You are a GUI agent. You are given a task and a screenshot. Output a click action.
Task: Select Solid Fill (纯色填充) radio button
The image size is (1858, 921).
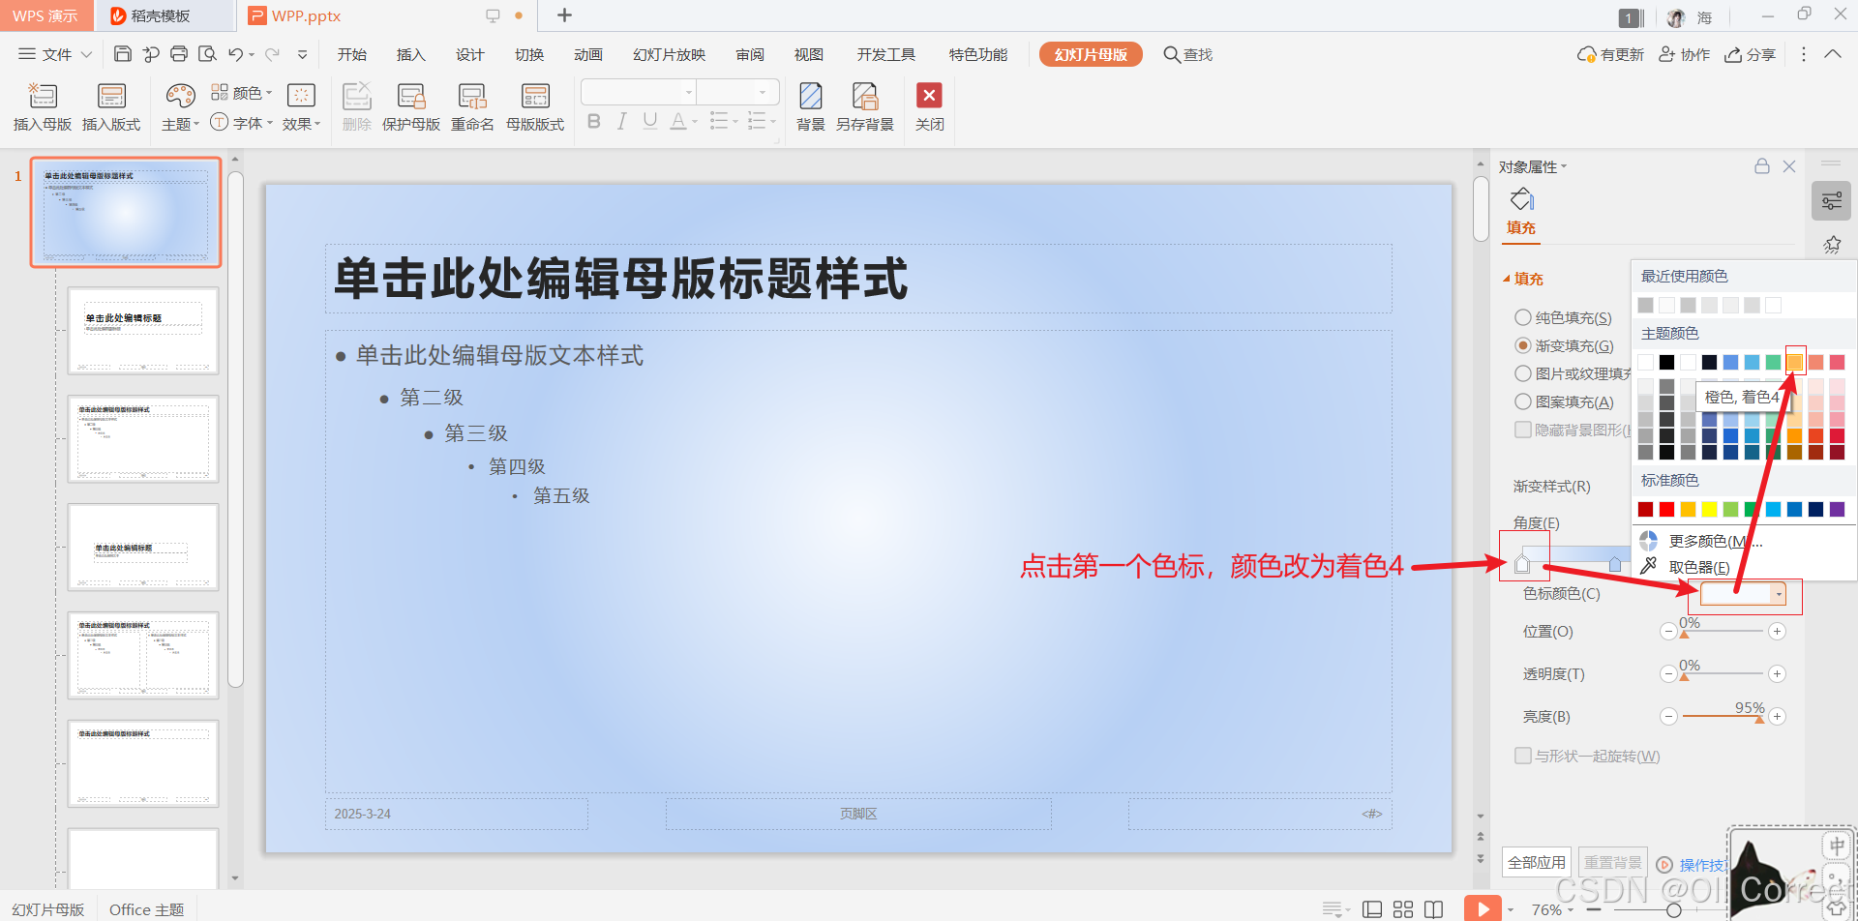point(1523,317)
